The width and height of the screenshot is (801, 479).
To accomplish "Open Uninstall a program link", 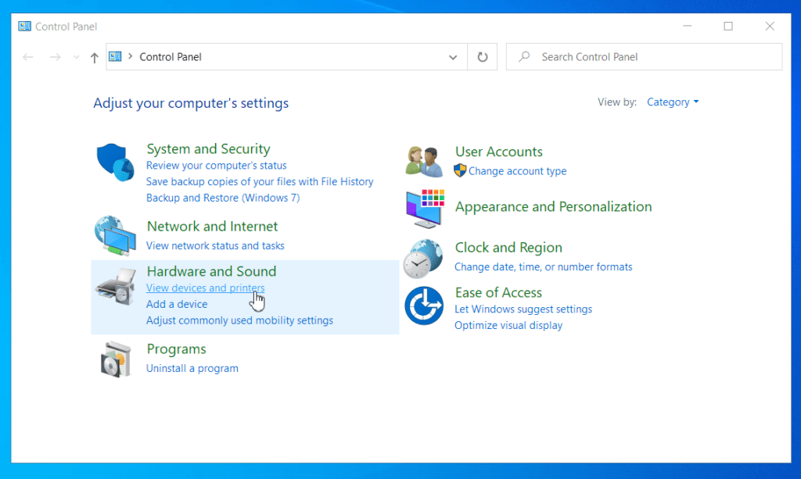I will pos(192,368).
